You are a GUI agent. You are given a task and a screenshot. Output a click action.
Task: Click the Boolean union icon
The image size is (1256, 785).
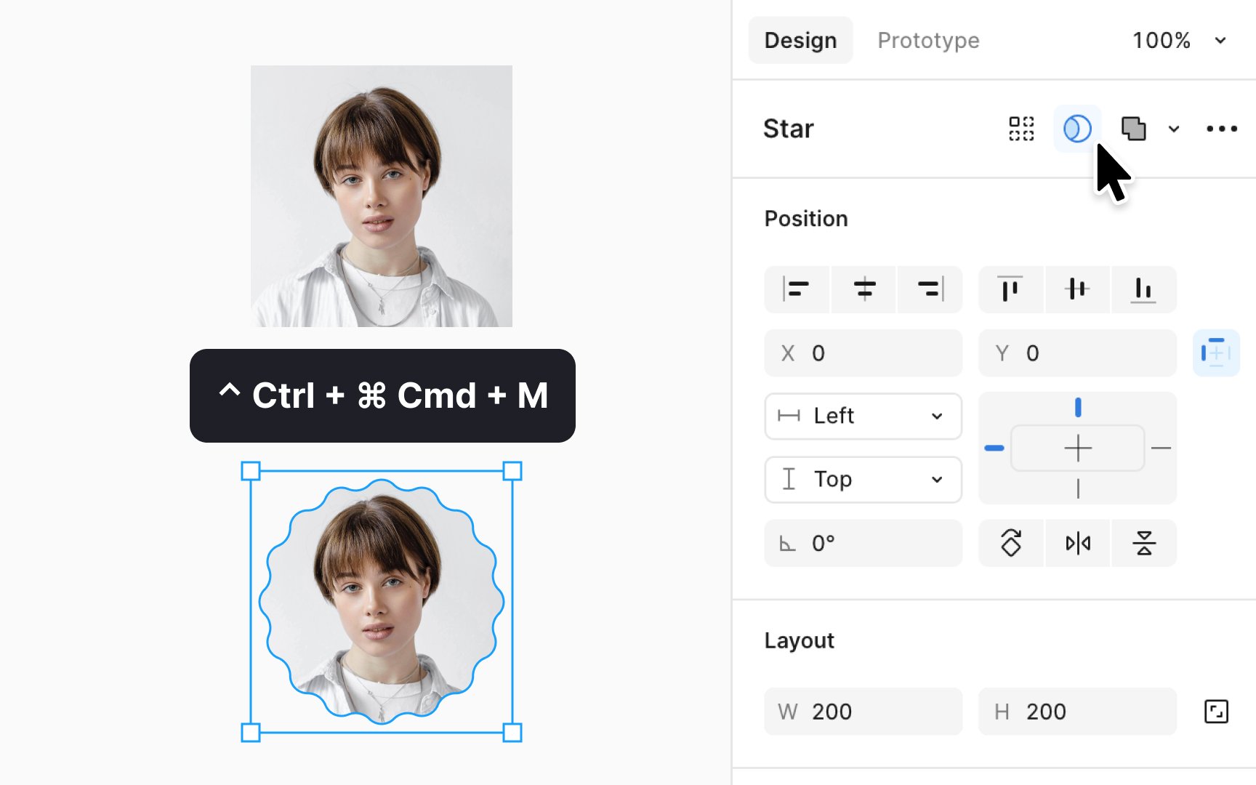click(x=1133, y=129)
